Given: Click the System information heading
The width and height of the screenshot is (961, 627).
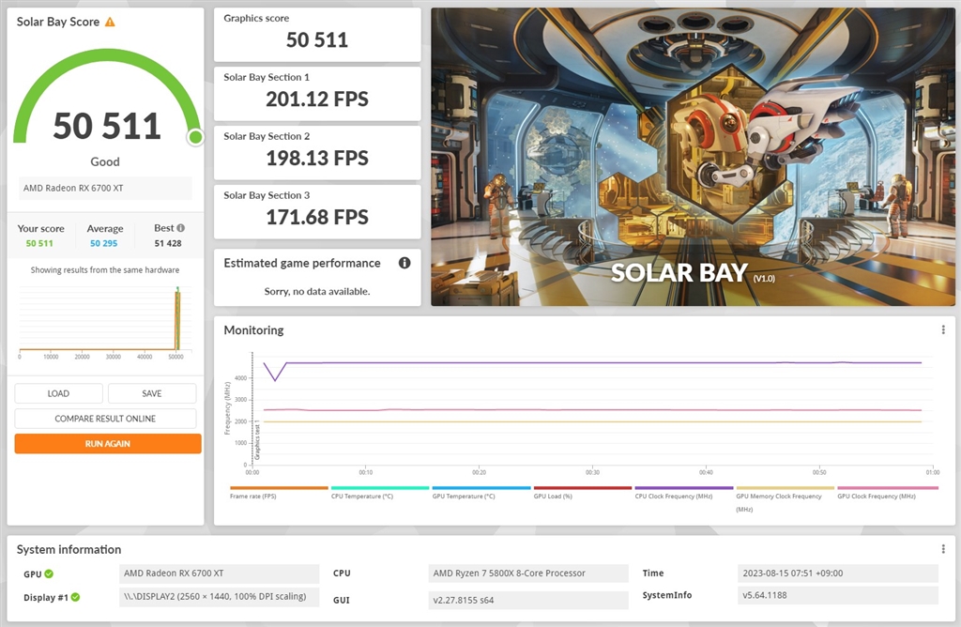Looking at the screenshot, I should [69, 549].
